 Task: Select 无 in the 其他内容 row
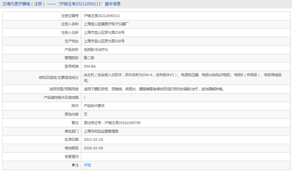click(85, 114)
